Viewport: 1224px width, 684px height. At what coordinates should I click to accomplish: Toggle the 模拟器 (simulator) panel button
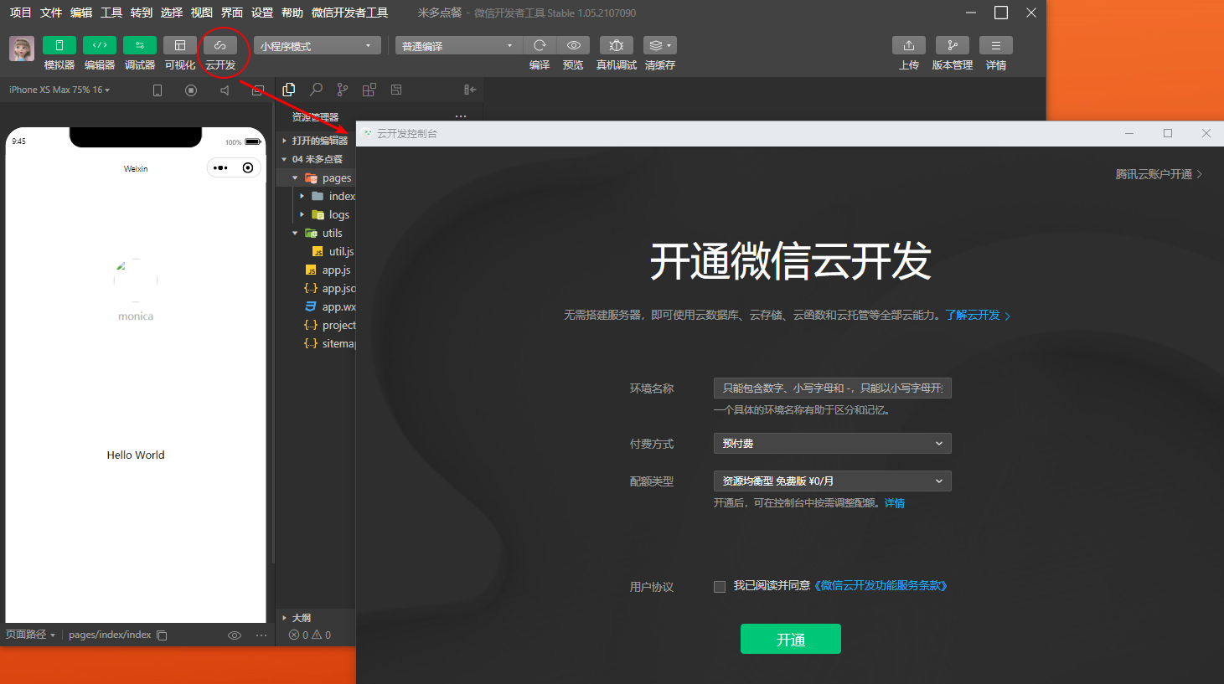[x=59, y=45]
